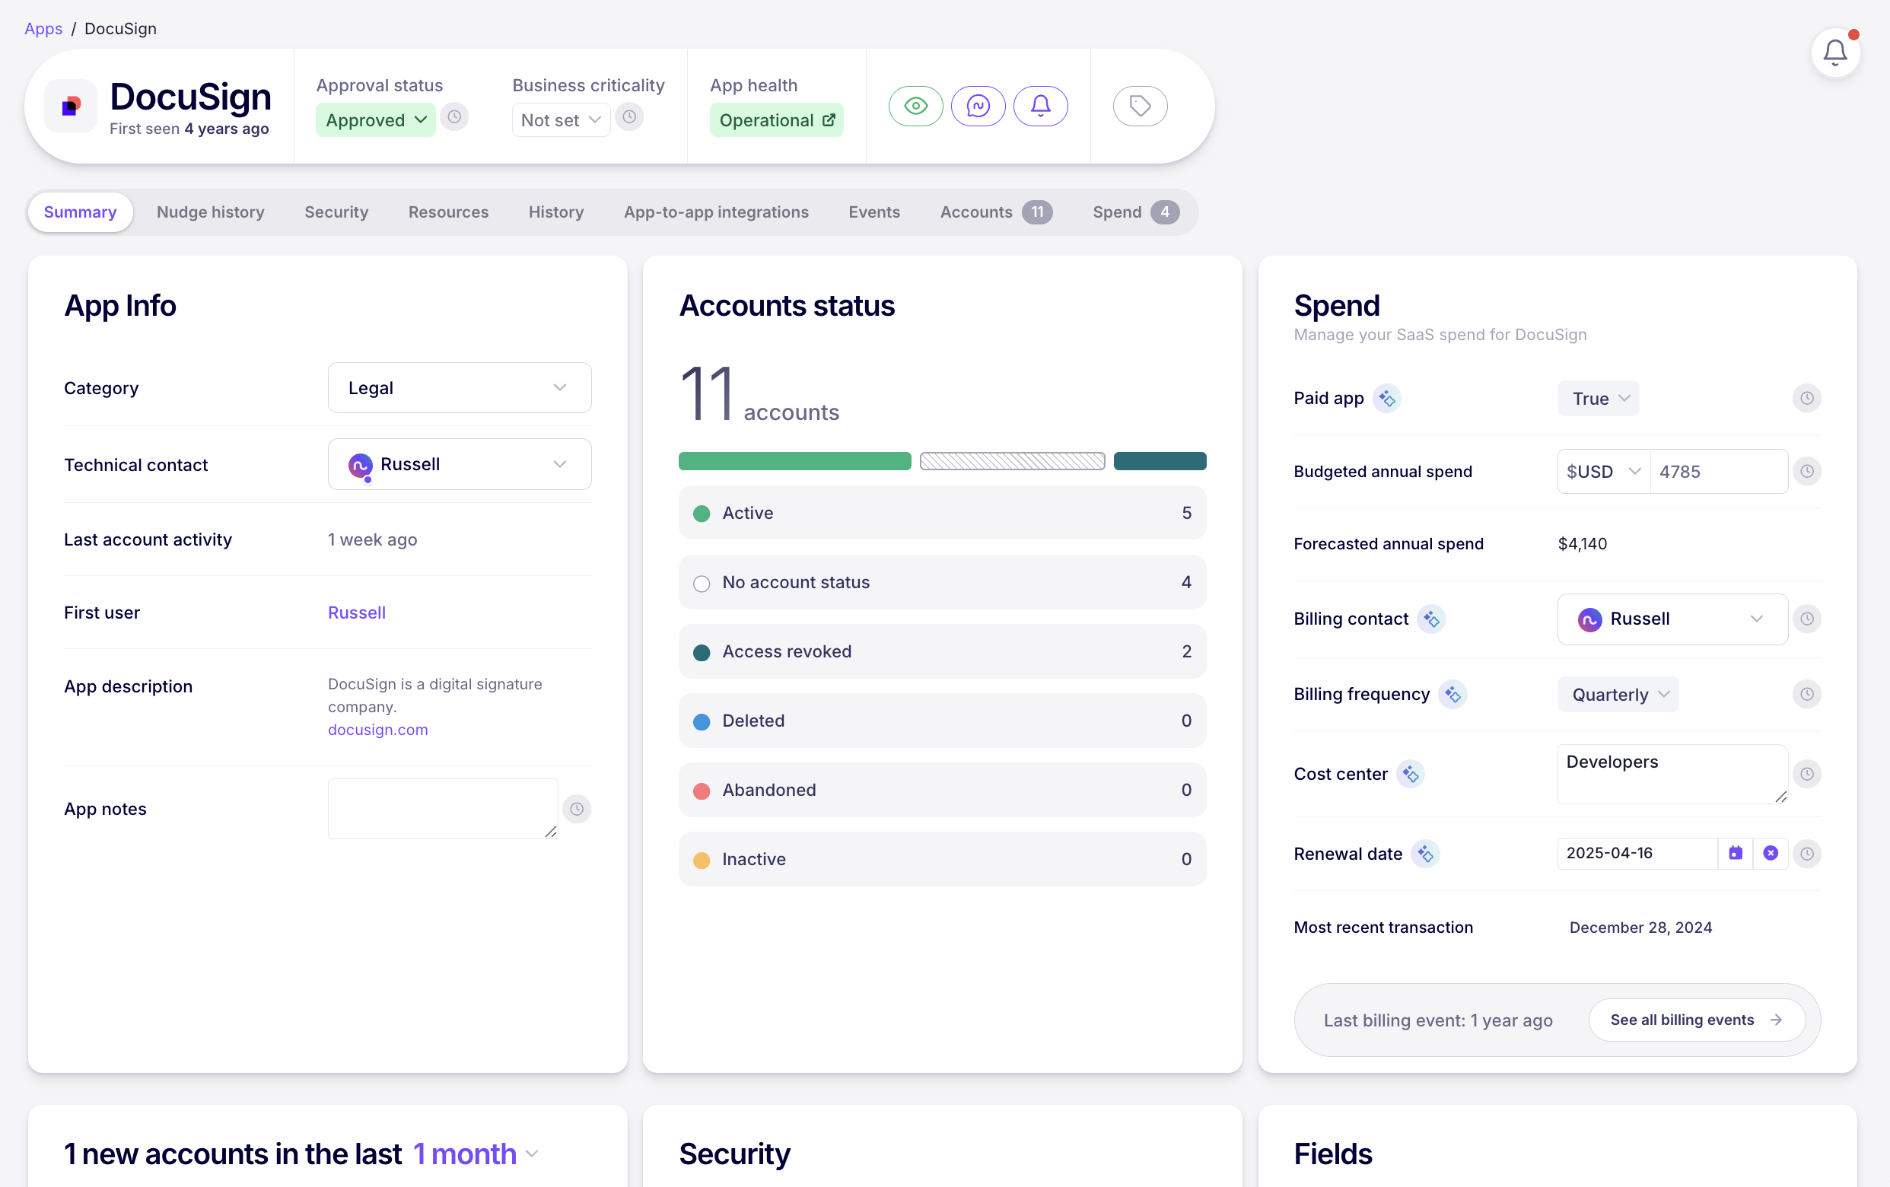Open the nudge chat icon in app header
The image size is (1890, 1187).
(x=978, y=106)
